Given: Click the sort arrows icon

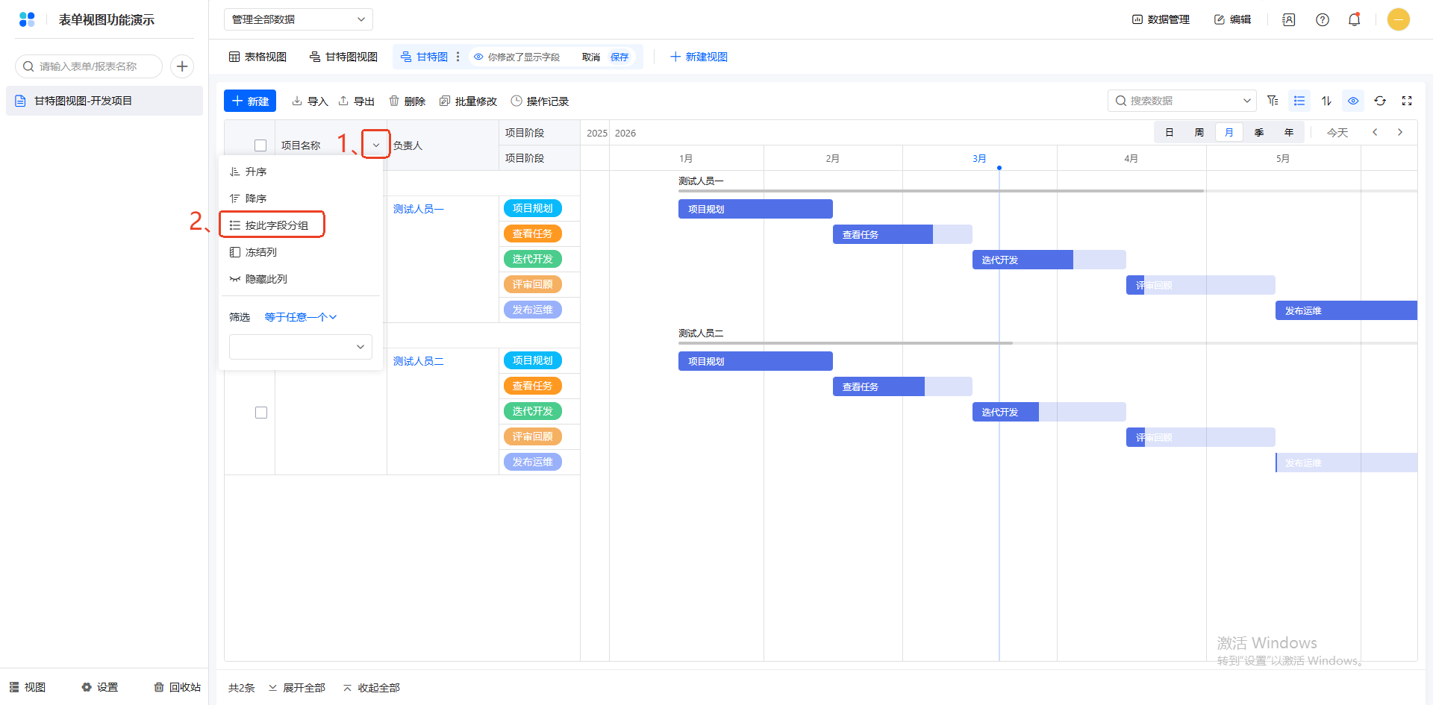Looking at the screenshot, I should (1326, 101).
